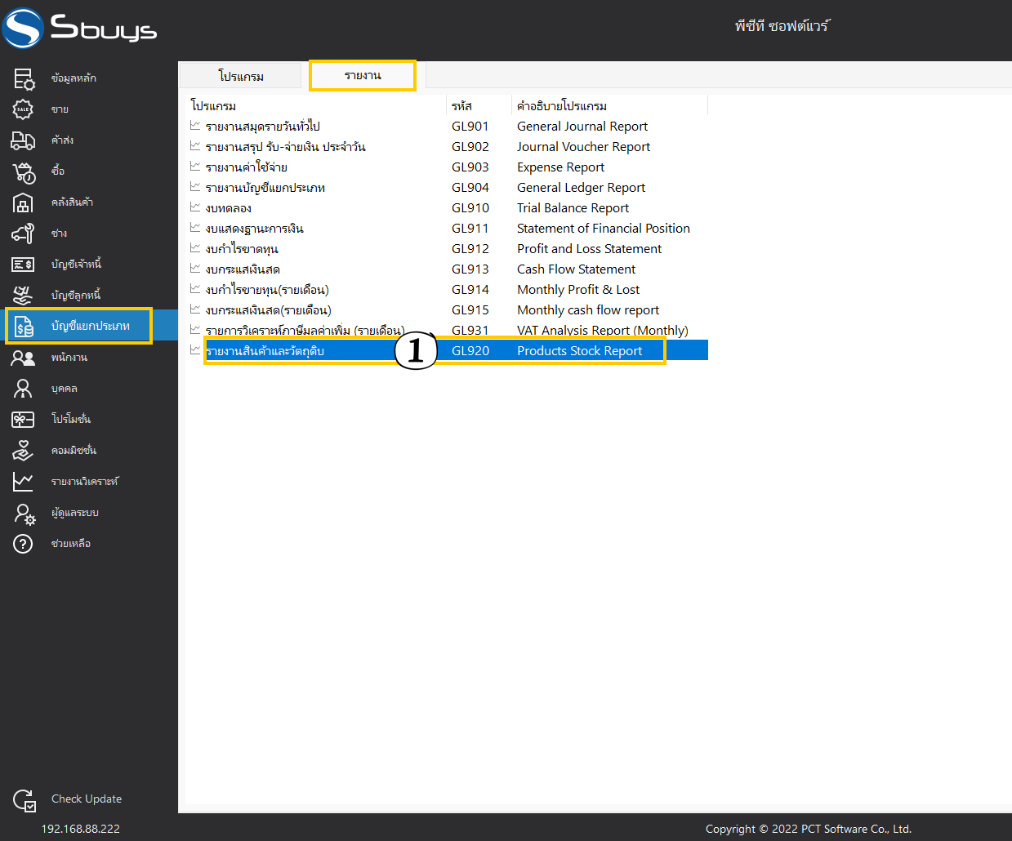The height and width of the screenshot is (841, 1012).
Task: Click code GL910 cell
Action: (x=470, y=208)
